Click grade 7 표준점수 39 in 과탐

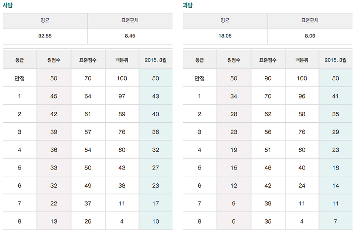tap(268, 203)
